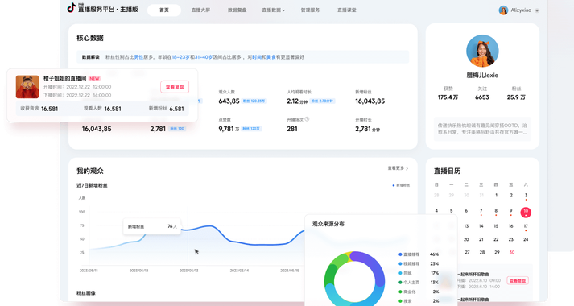Viewport: 574px width, 306px height.
Task: Expand the Alizyxiao account dropdown arrow
Action: coord(537,10)
